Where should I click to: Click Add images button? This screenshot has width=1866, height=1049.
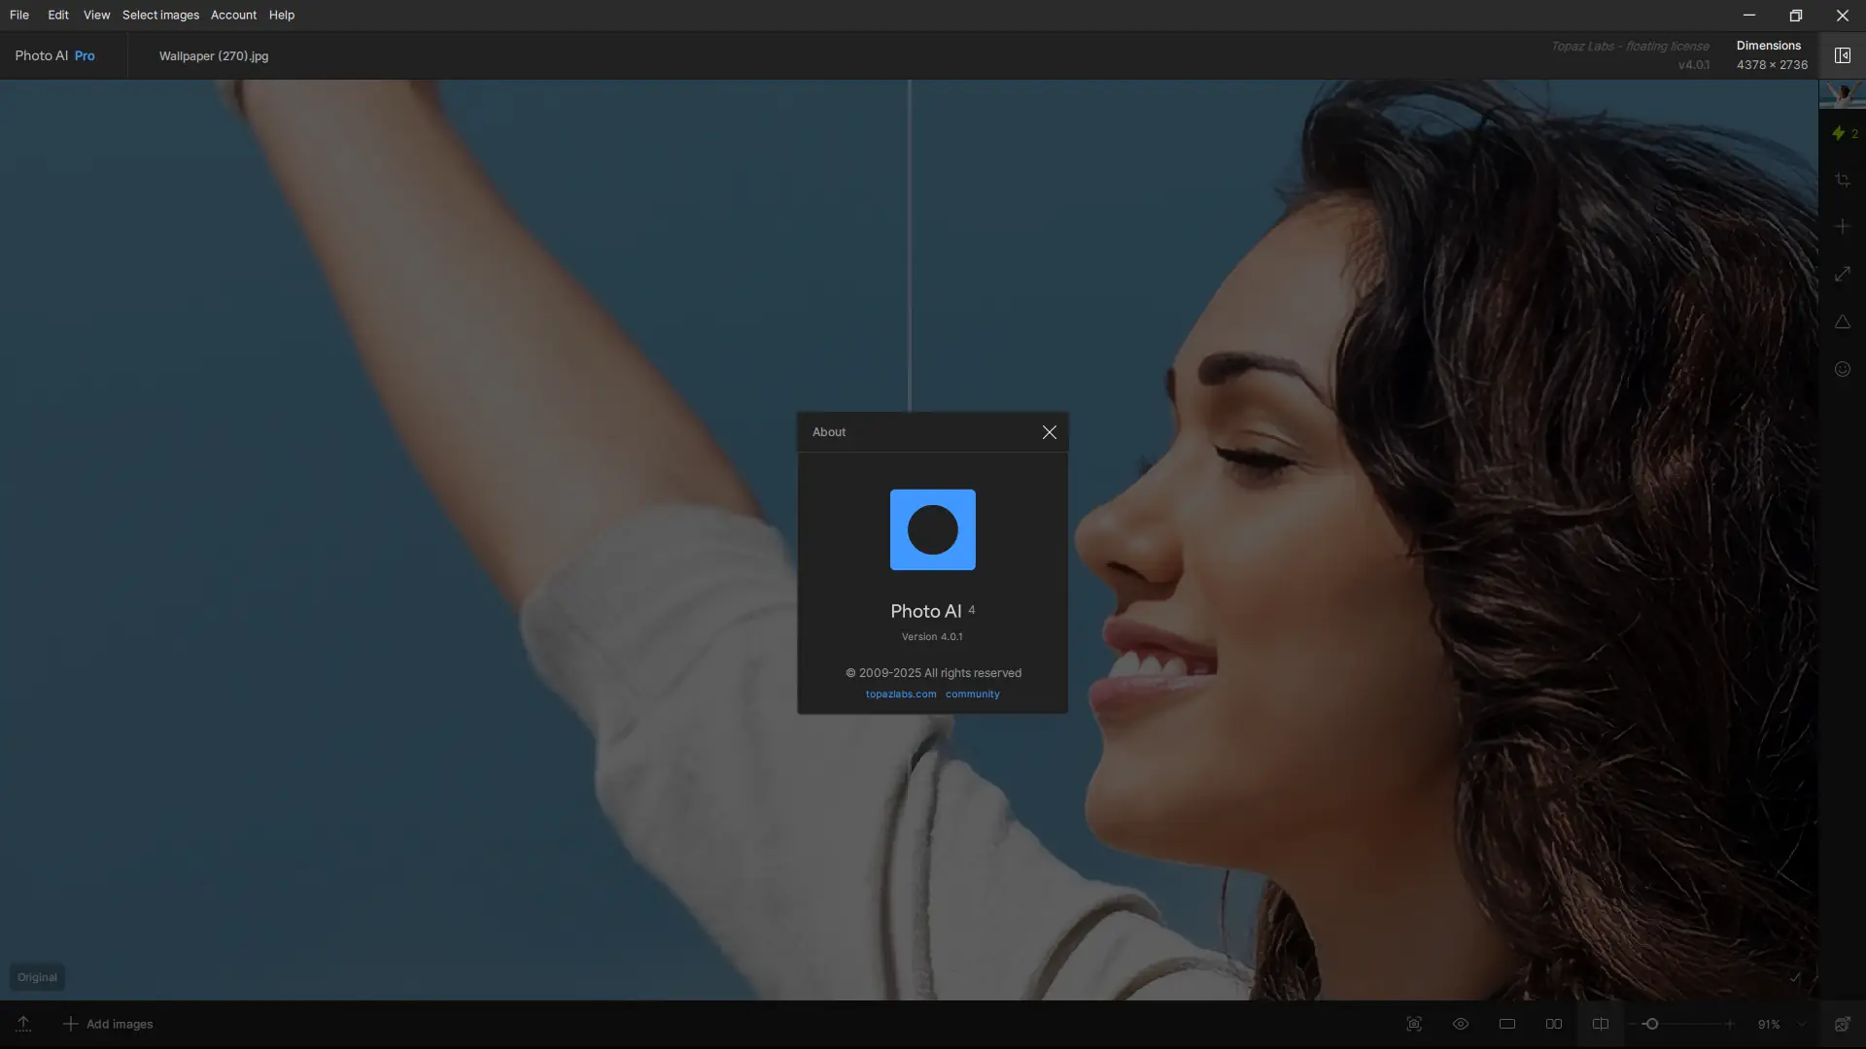click(x=108, y=1024)
